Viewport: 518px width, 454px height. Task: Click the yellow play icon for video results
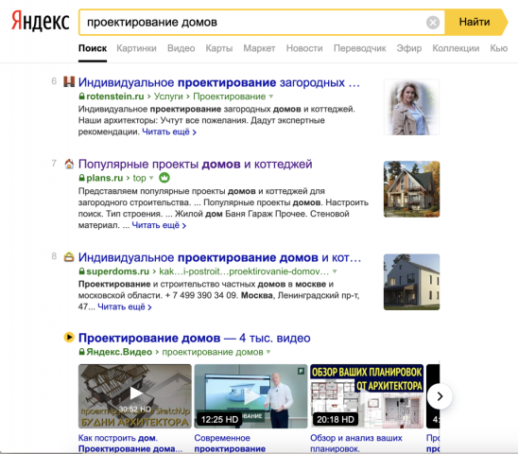69,338
